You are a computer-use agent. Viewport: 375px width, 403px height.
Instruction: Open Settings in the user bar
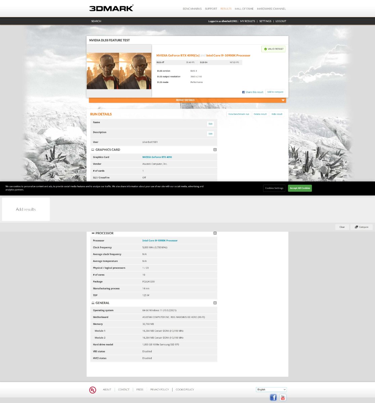tap(265, 21)
